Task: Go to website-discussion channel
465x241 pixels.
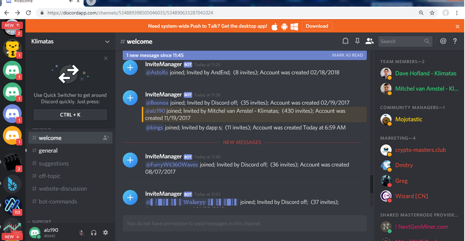Action: [x=70, y=189]
